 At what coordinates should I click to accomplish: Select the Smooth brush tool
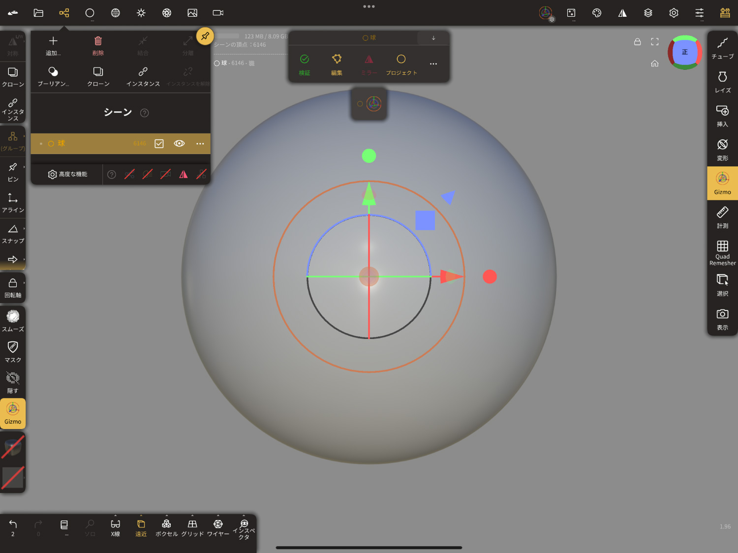click(13, 320)
